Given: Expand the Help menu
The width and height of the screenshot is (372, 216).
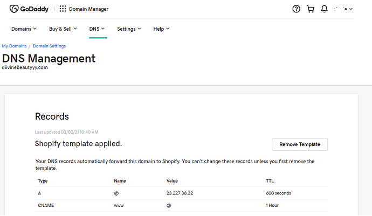Looking at the screenshot, I should (161, 29).
